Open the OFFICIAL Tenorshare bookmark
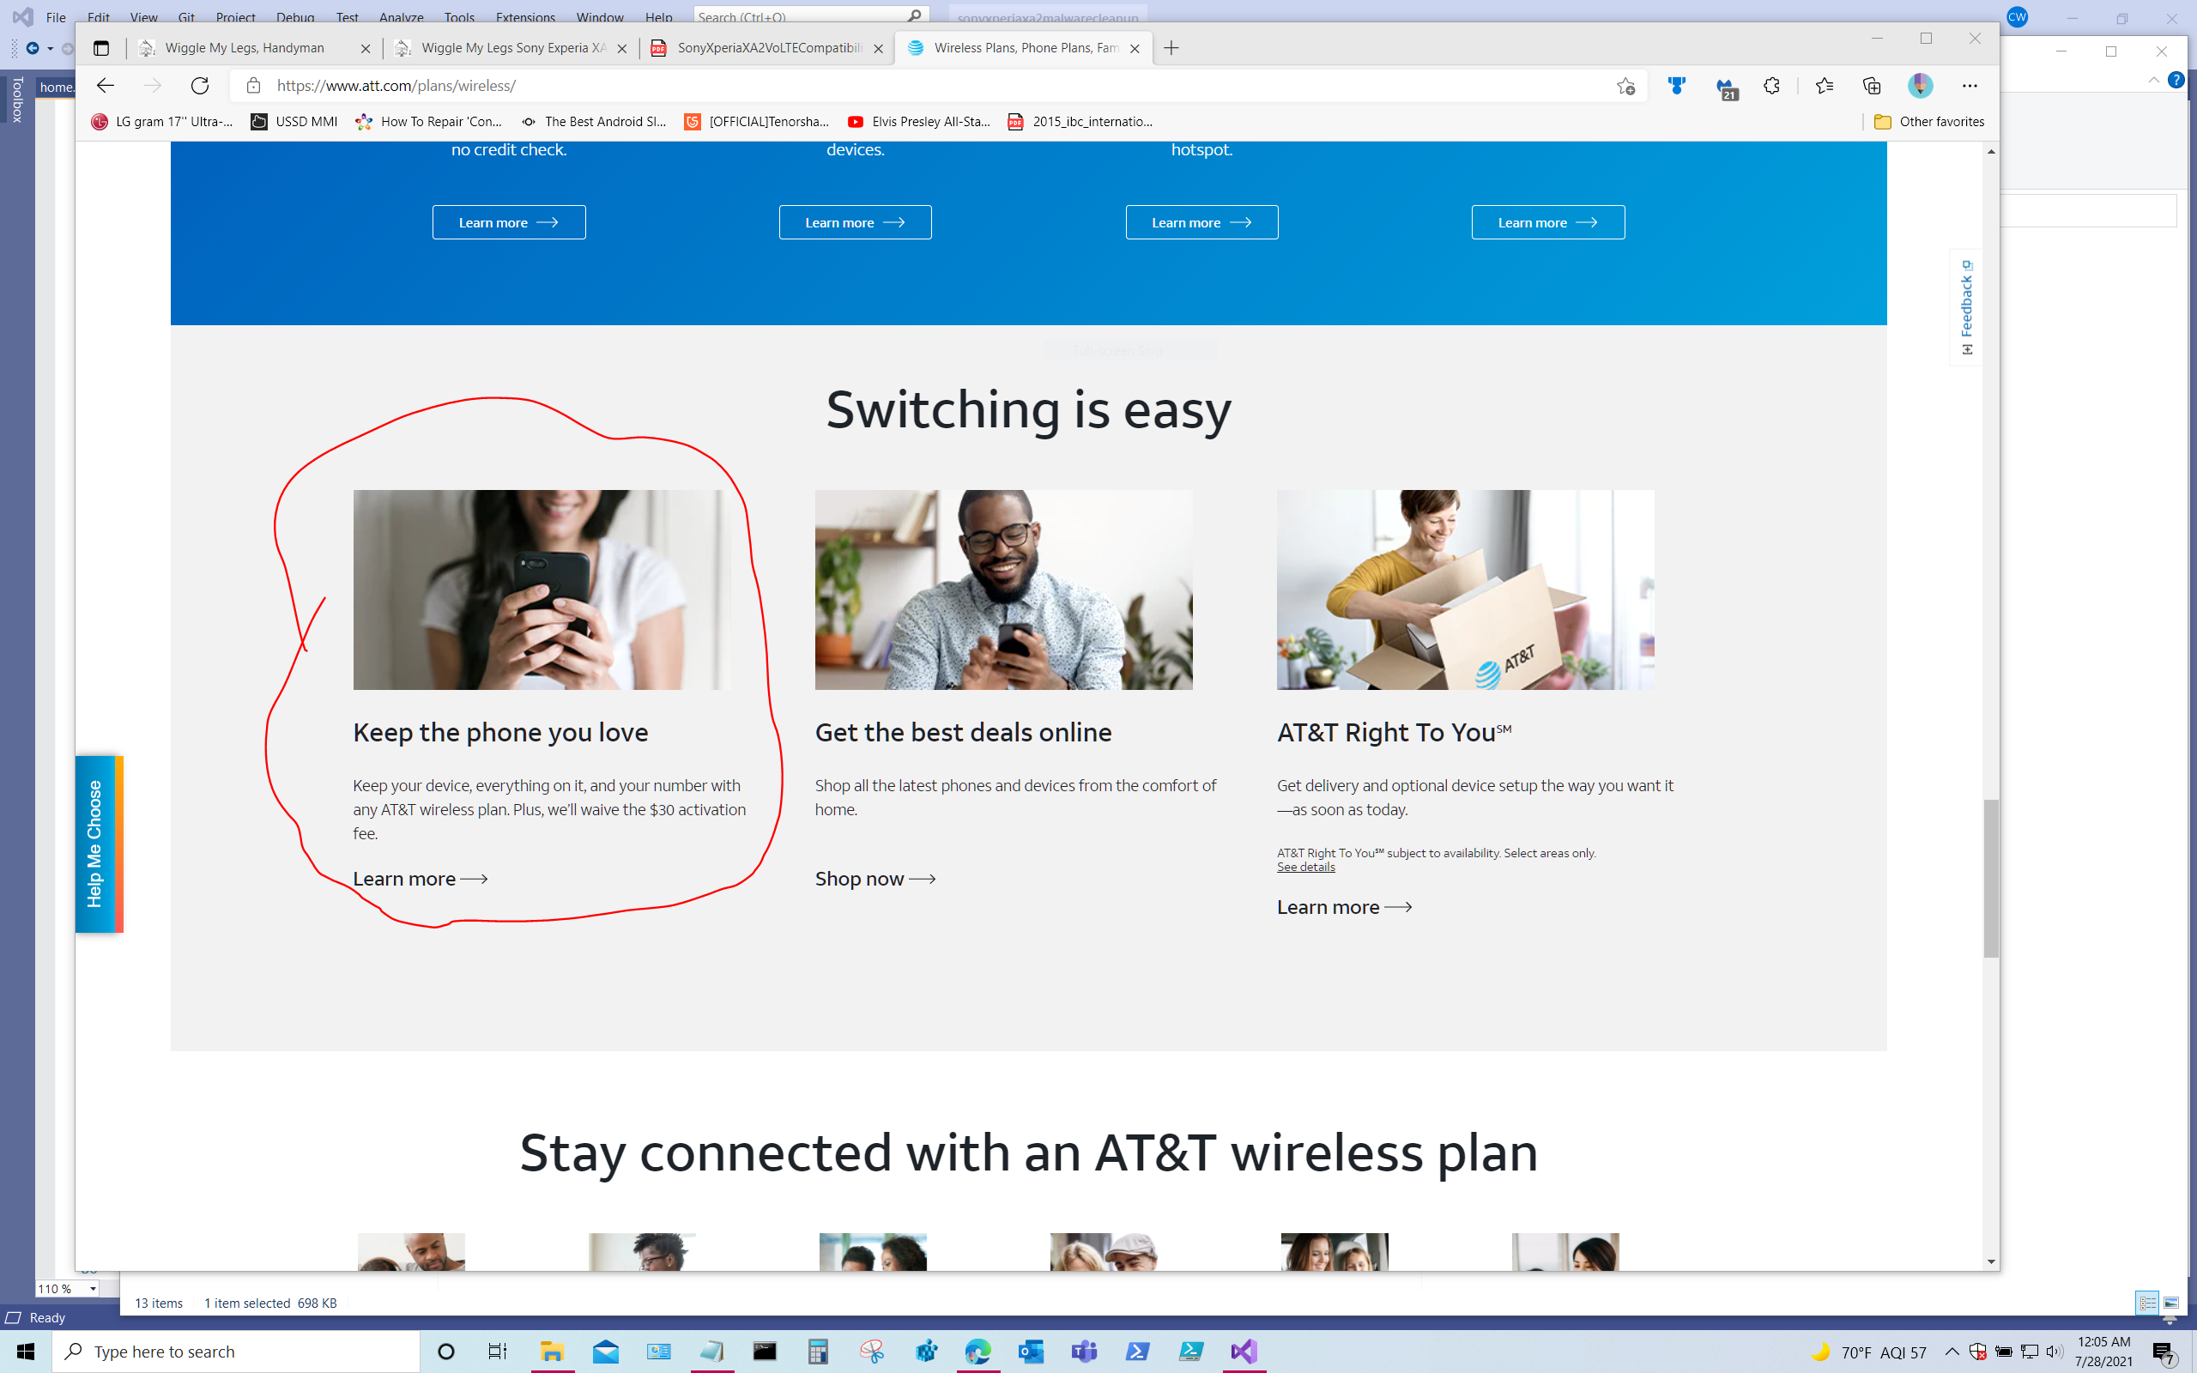Screen dimensions: 2197x1373 click(x=756, y=122)
